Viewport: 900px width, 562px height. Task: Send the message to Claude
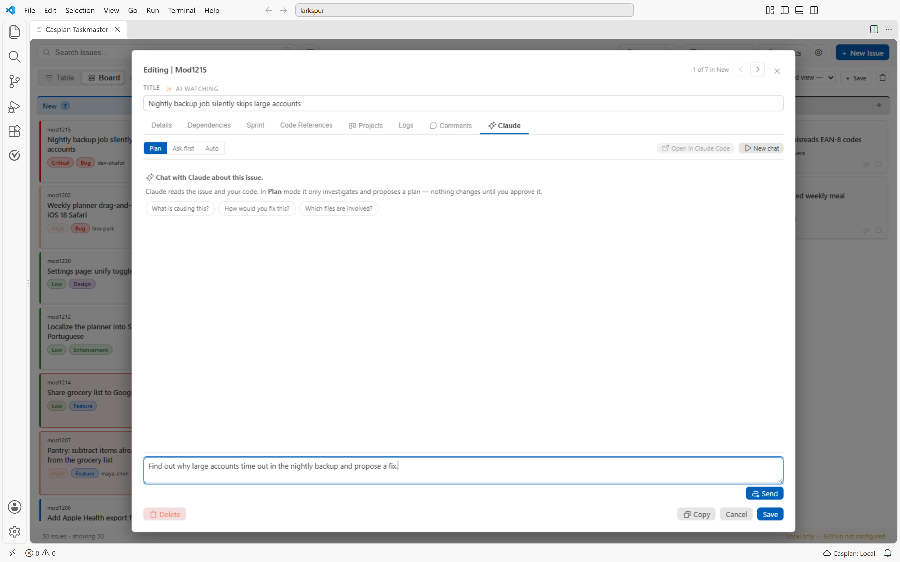[x=765, y=494]
